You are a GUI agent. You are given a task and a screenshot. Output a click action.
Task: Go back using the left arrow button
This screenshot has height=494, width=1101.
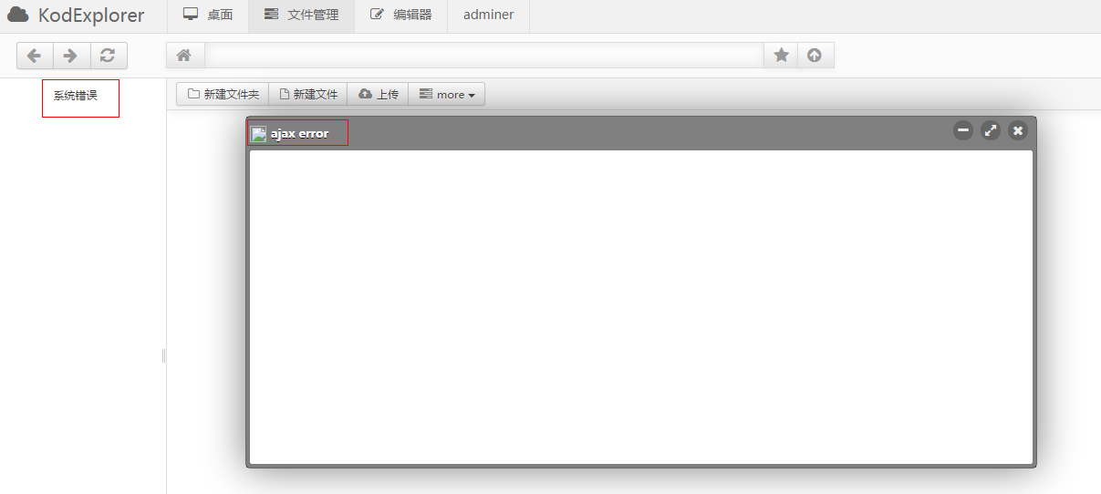coord(35,56)
